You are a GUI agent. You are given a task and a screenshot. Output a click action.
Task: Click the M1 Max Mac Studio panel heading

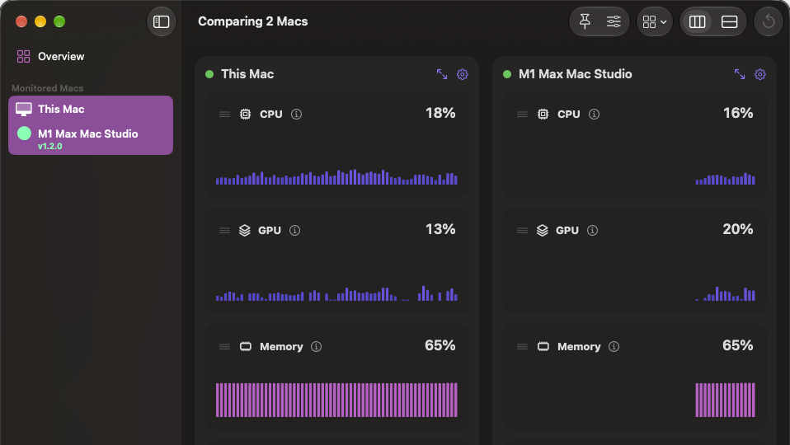pos(576,74)
